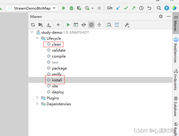
Task: Add Maven project plus icon
Action: pyautogui.click(x=58, y=25)
